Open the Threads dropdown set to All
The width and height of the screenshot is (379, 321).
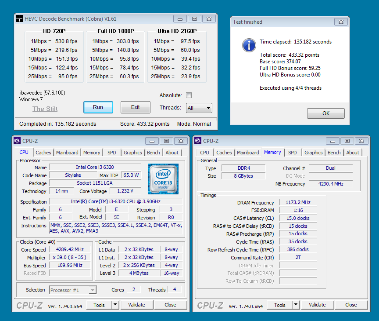[199, 108]
